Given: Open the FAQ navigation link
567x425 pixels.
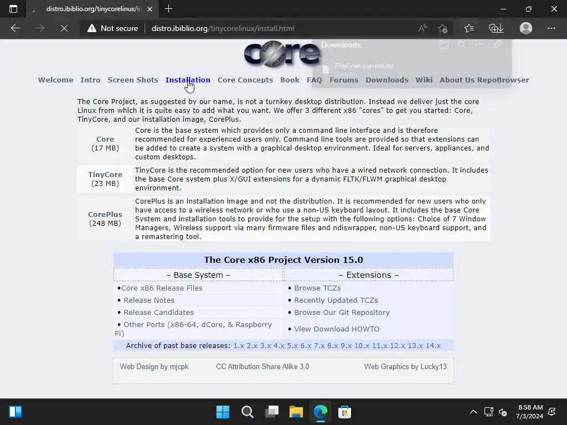Looking at the screenshot, I should 315,80.
